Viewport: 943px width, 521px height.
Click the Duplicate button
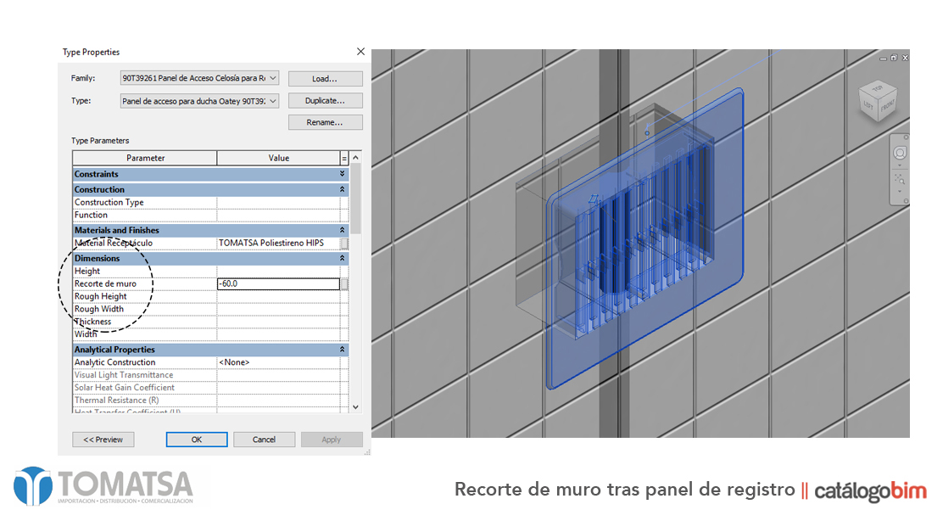(325, 99)
